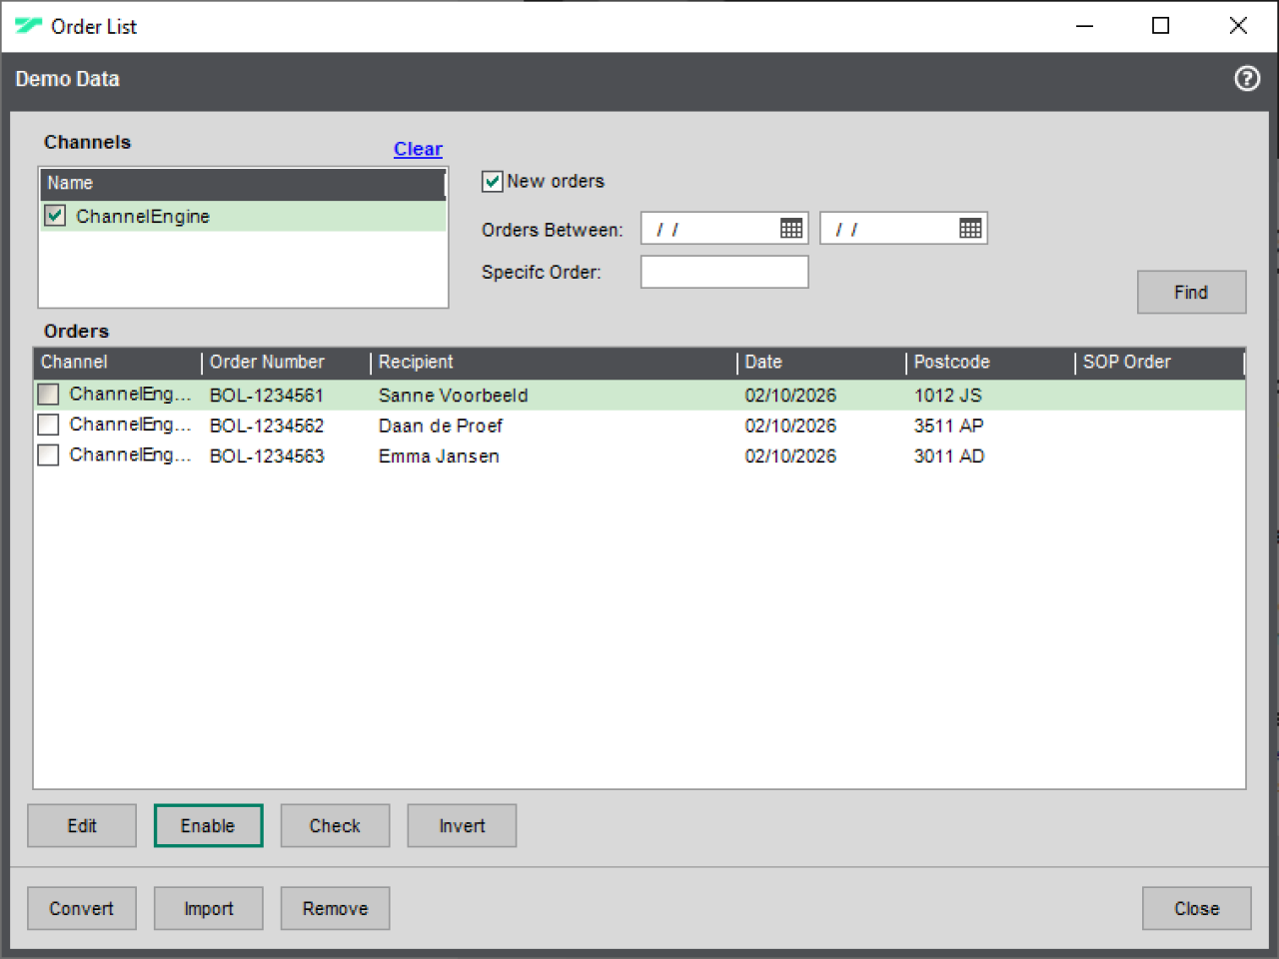Open the help question mark icon
The image size is (1279, 959).
pos(1247,79)
